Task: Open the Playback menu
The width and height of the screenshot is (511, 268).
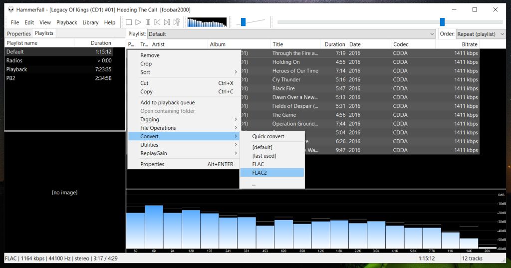Action: pos(67,22)
